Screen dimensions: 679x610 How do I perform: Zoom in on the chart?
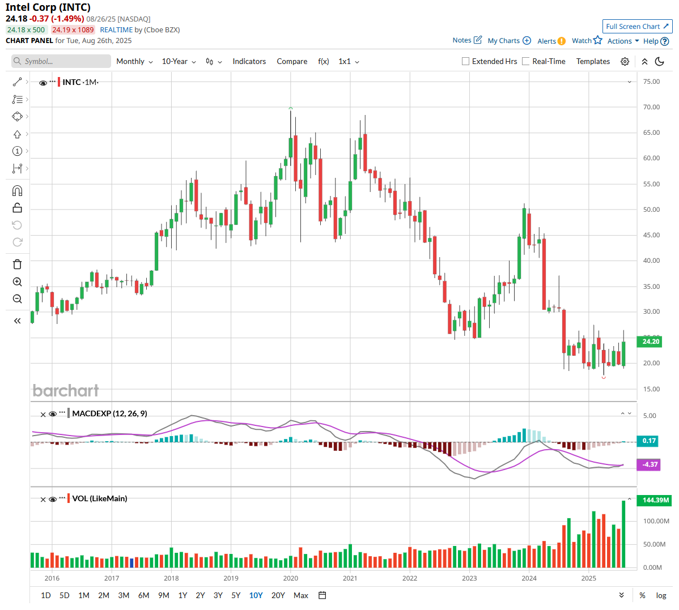point(18,282)
